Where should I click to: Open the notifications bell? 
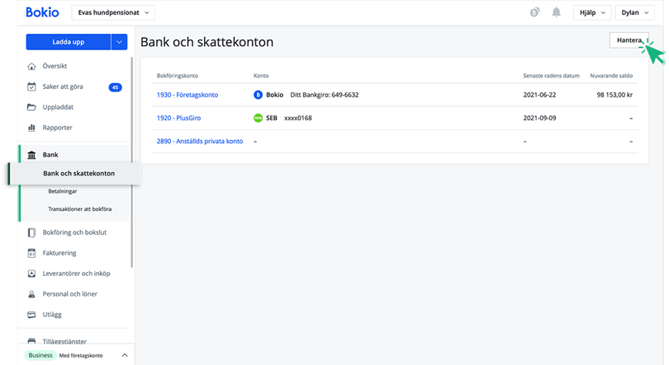tap(557, 12)
